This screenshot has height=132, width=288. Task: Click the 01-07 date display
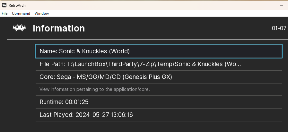tap(279, 28)
